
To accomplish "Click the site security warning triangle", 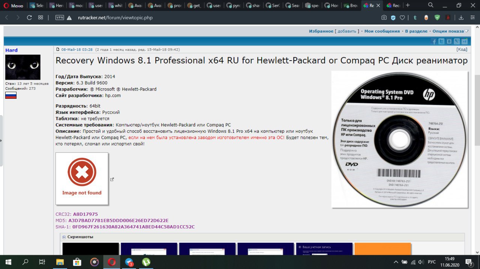I will pos(69,18).
